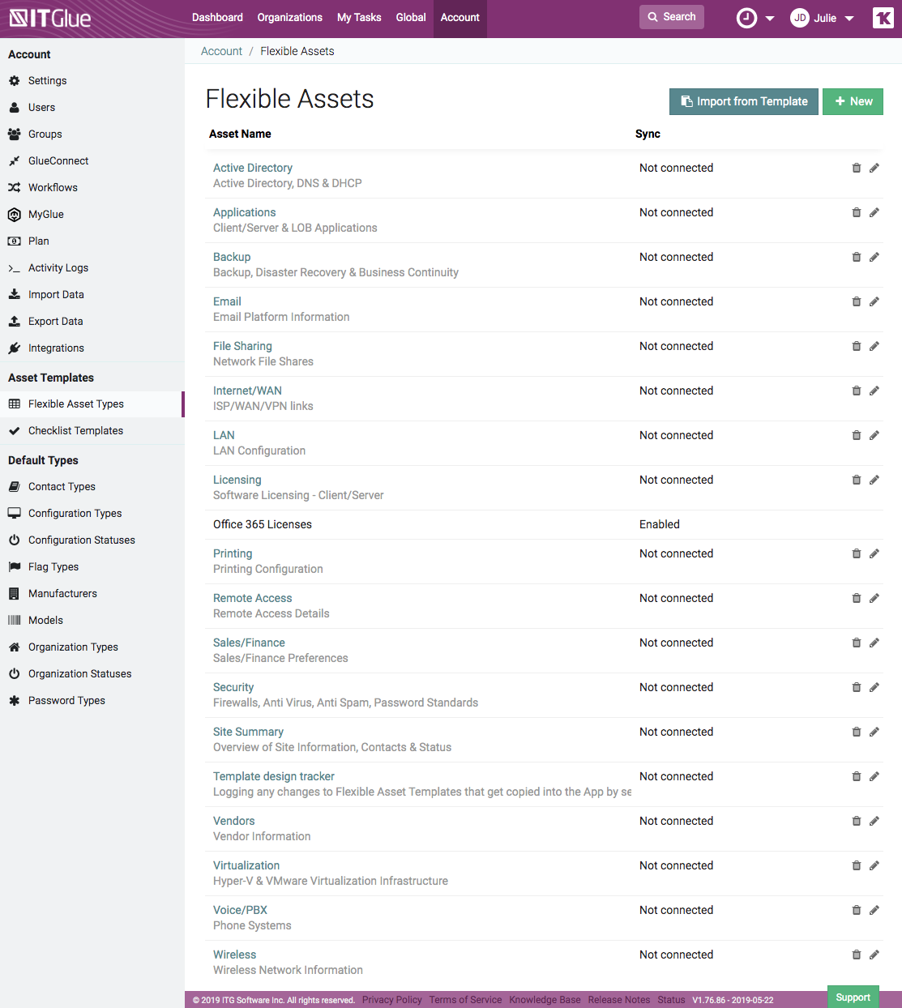Viewport: 902px width, 1008px height.
Task: Open the Integrations page
Action: [56, 348]
